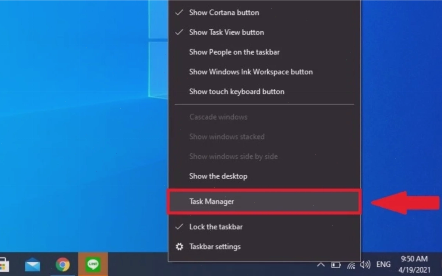Check battery status icon
The height and width of the screenshot is (277, 442).
[x=336, y=265]
